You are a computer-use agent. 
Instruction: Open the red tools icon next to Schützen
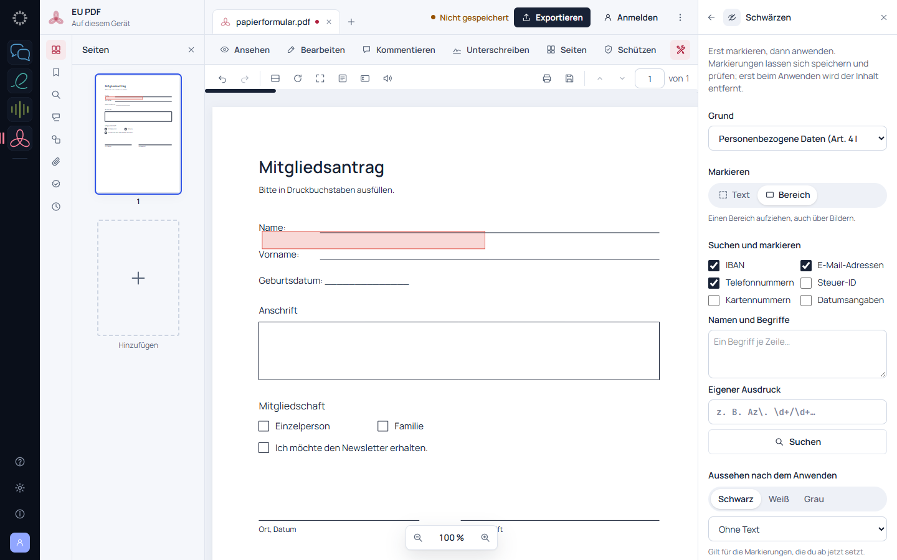click(680, 50)
